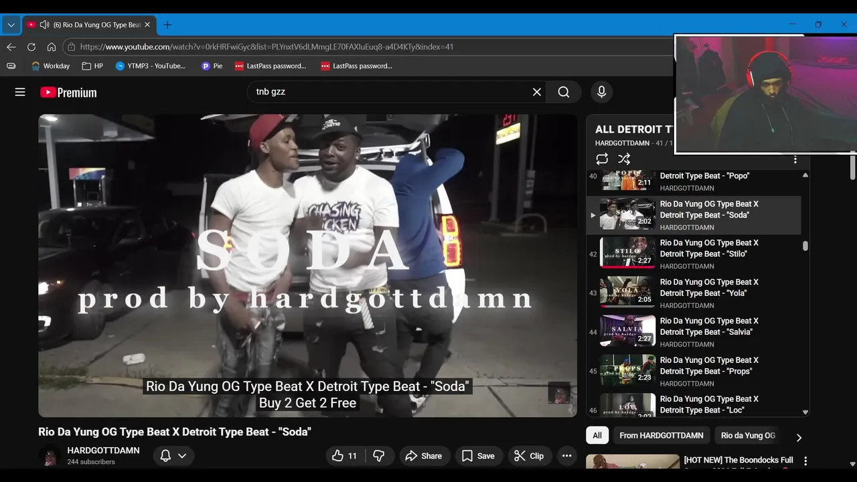Open the YouTube hamburger guide menu
Viewport: 857px width, 482px height.
[20, 92]
